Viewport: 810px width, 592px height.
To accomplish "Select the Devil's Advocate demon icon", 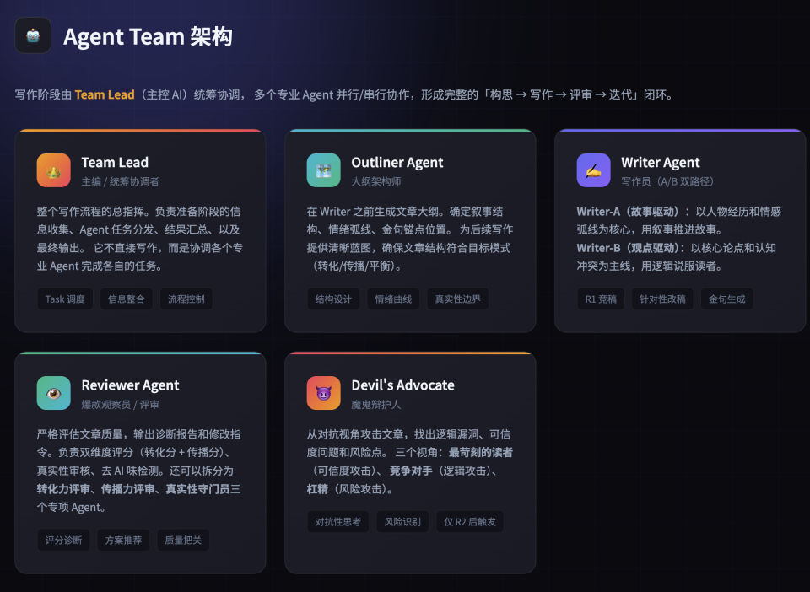I will tap(323, 392).
